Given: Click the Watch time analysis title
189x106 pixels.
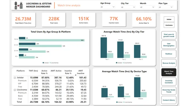Looking at the screenshot, I should [x=69, y=6].
